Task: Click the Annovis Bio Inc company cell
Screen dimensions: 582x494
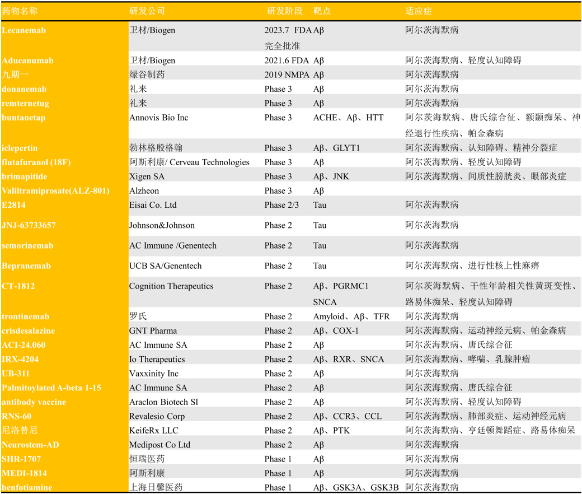Action: tap(159, 118)
